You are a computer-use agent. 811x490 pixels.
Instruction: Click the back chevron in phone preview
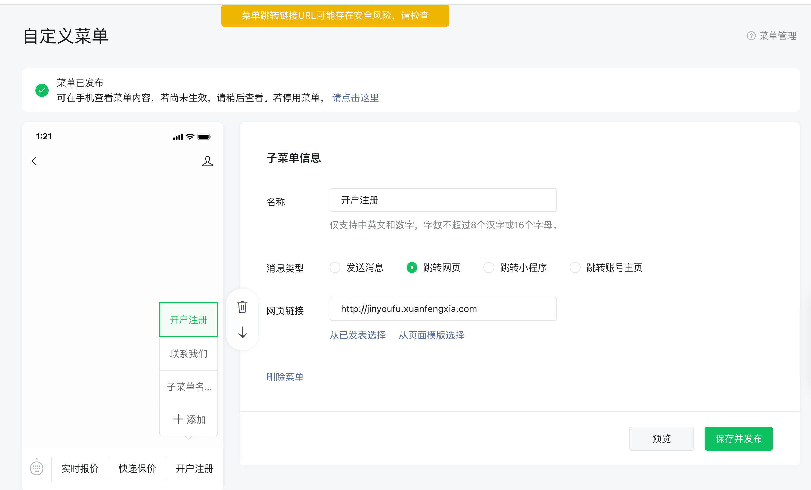(x=34, y=161)
